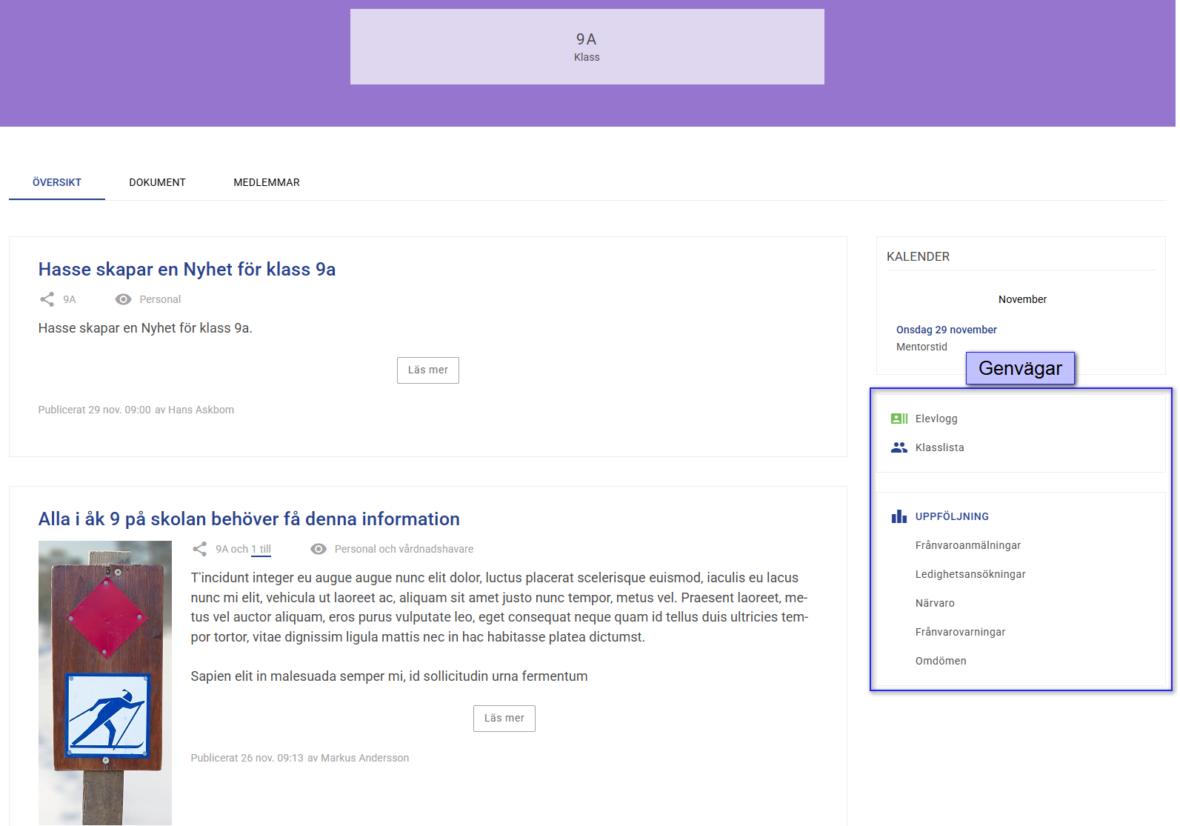The height and width of the screenshot is (826, 1180).
Task: Click 'Publicerat 29 nov. 09:00 av Hans Askbom'
Action: point(136,410)
